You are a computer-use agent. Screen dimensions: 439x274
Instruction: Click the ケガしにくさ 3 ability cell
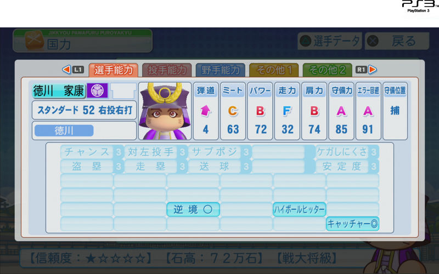click(x=347, y=152)
